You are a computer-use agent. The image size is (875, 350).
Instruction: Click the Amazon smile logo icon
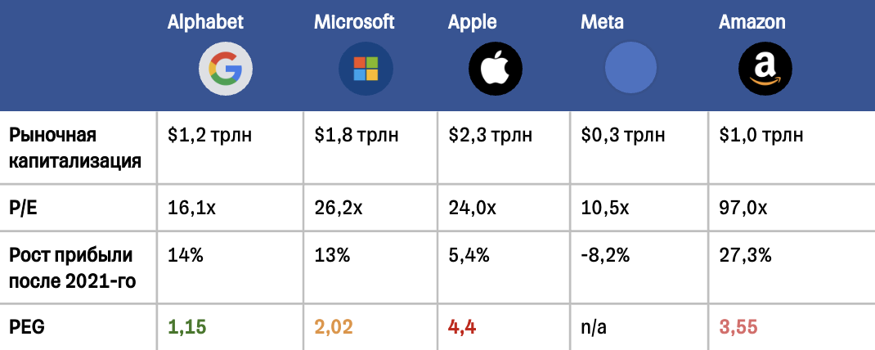tap(765, 70)
